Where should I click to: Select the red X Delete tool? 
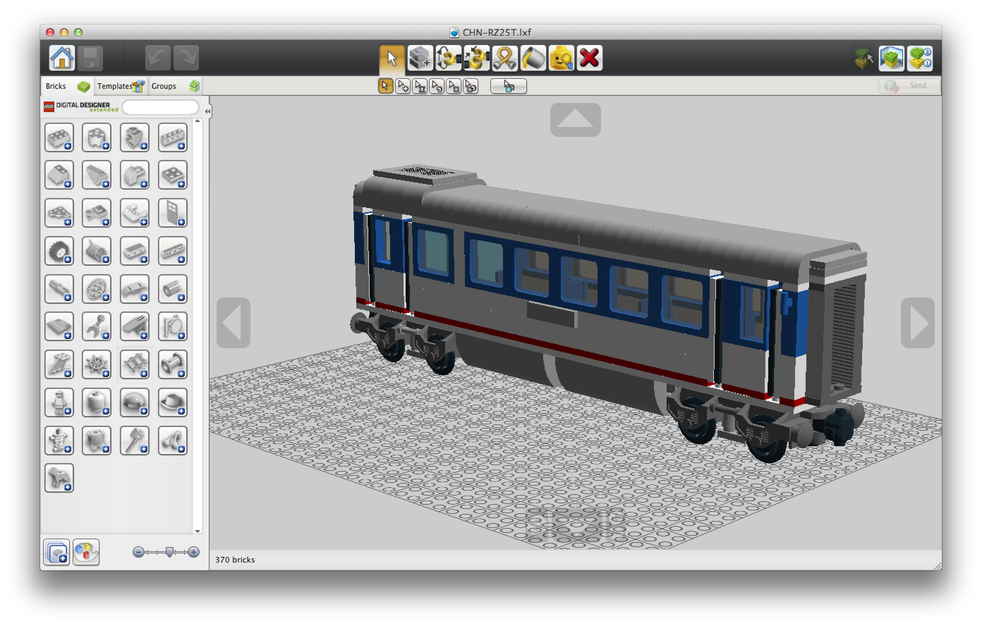589,58
